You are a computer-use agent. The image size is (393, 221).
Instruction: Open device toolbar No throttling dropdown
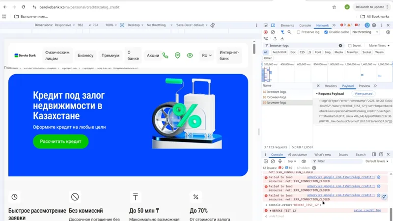click(x=160, y=25)
